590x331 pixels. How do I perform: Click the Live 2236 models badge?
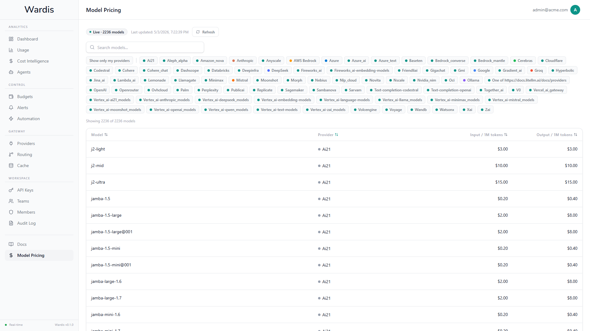[107, 32]
